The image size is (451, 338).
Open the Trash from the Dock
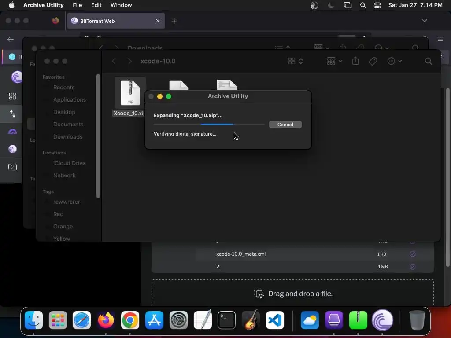[x=417, y=320]
